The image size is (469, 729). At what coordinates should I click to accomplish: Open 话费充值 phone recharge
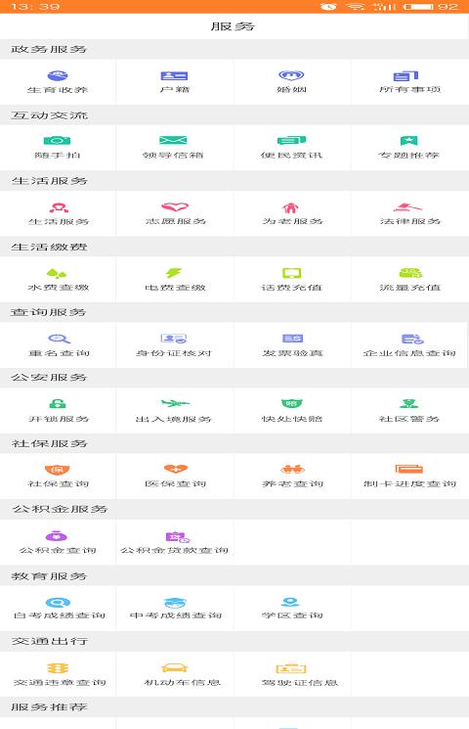tap(291, 280)
